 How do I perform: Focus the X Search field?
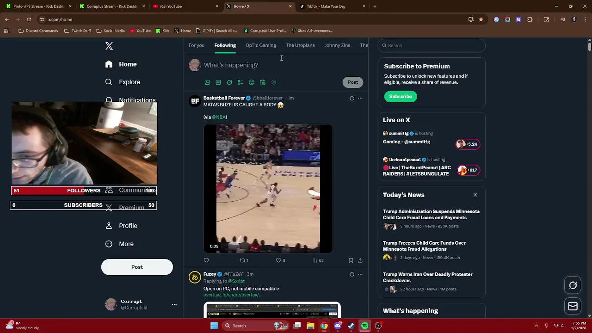(x=432, y=45)
